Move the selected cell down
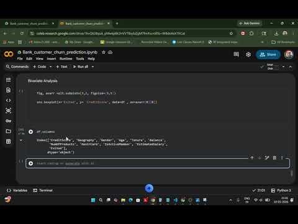This screenshot has width=298, height=224. point(260,158)
